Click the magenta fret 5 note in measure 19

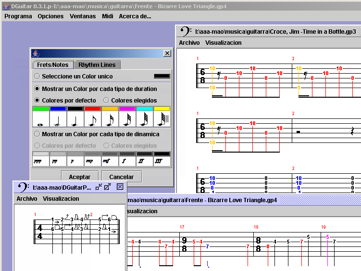[x=327, y=237]
